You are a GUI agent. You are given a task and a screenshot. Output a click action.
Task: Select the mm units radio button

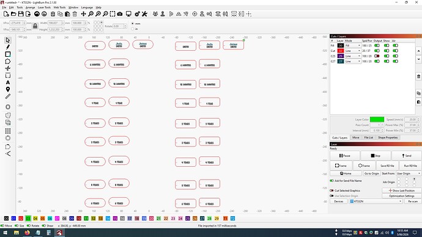(133, 24)
